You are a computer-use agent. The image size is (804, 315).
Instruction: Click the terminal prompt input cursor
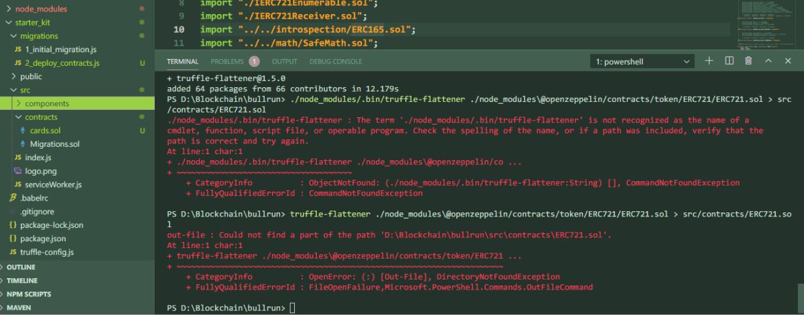pyautogui.click(x=291, y=307)
